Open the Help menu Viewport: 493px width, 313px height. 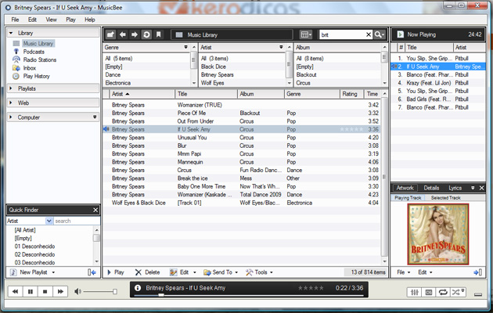[x=90, y=20]
